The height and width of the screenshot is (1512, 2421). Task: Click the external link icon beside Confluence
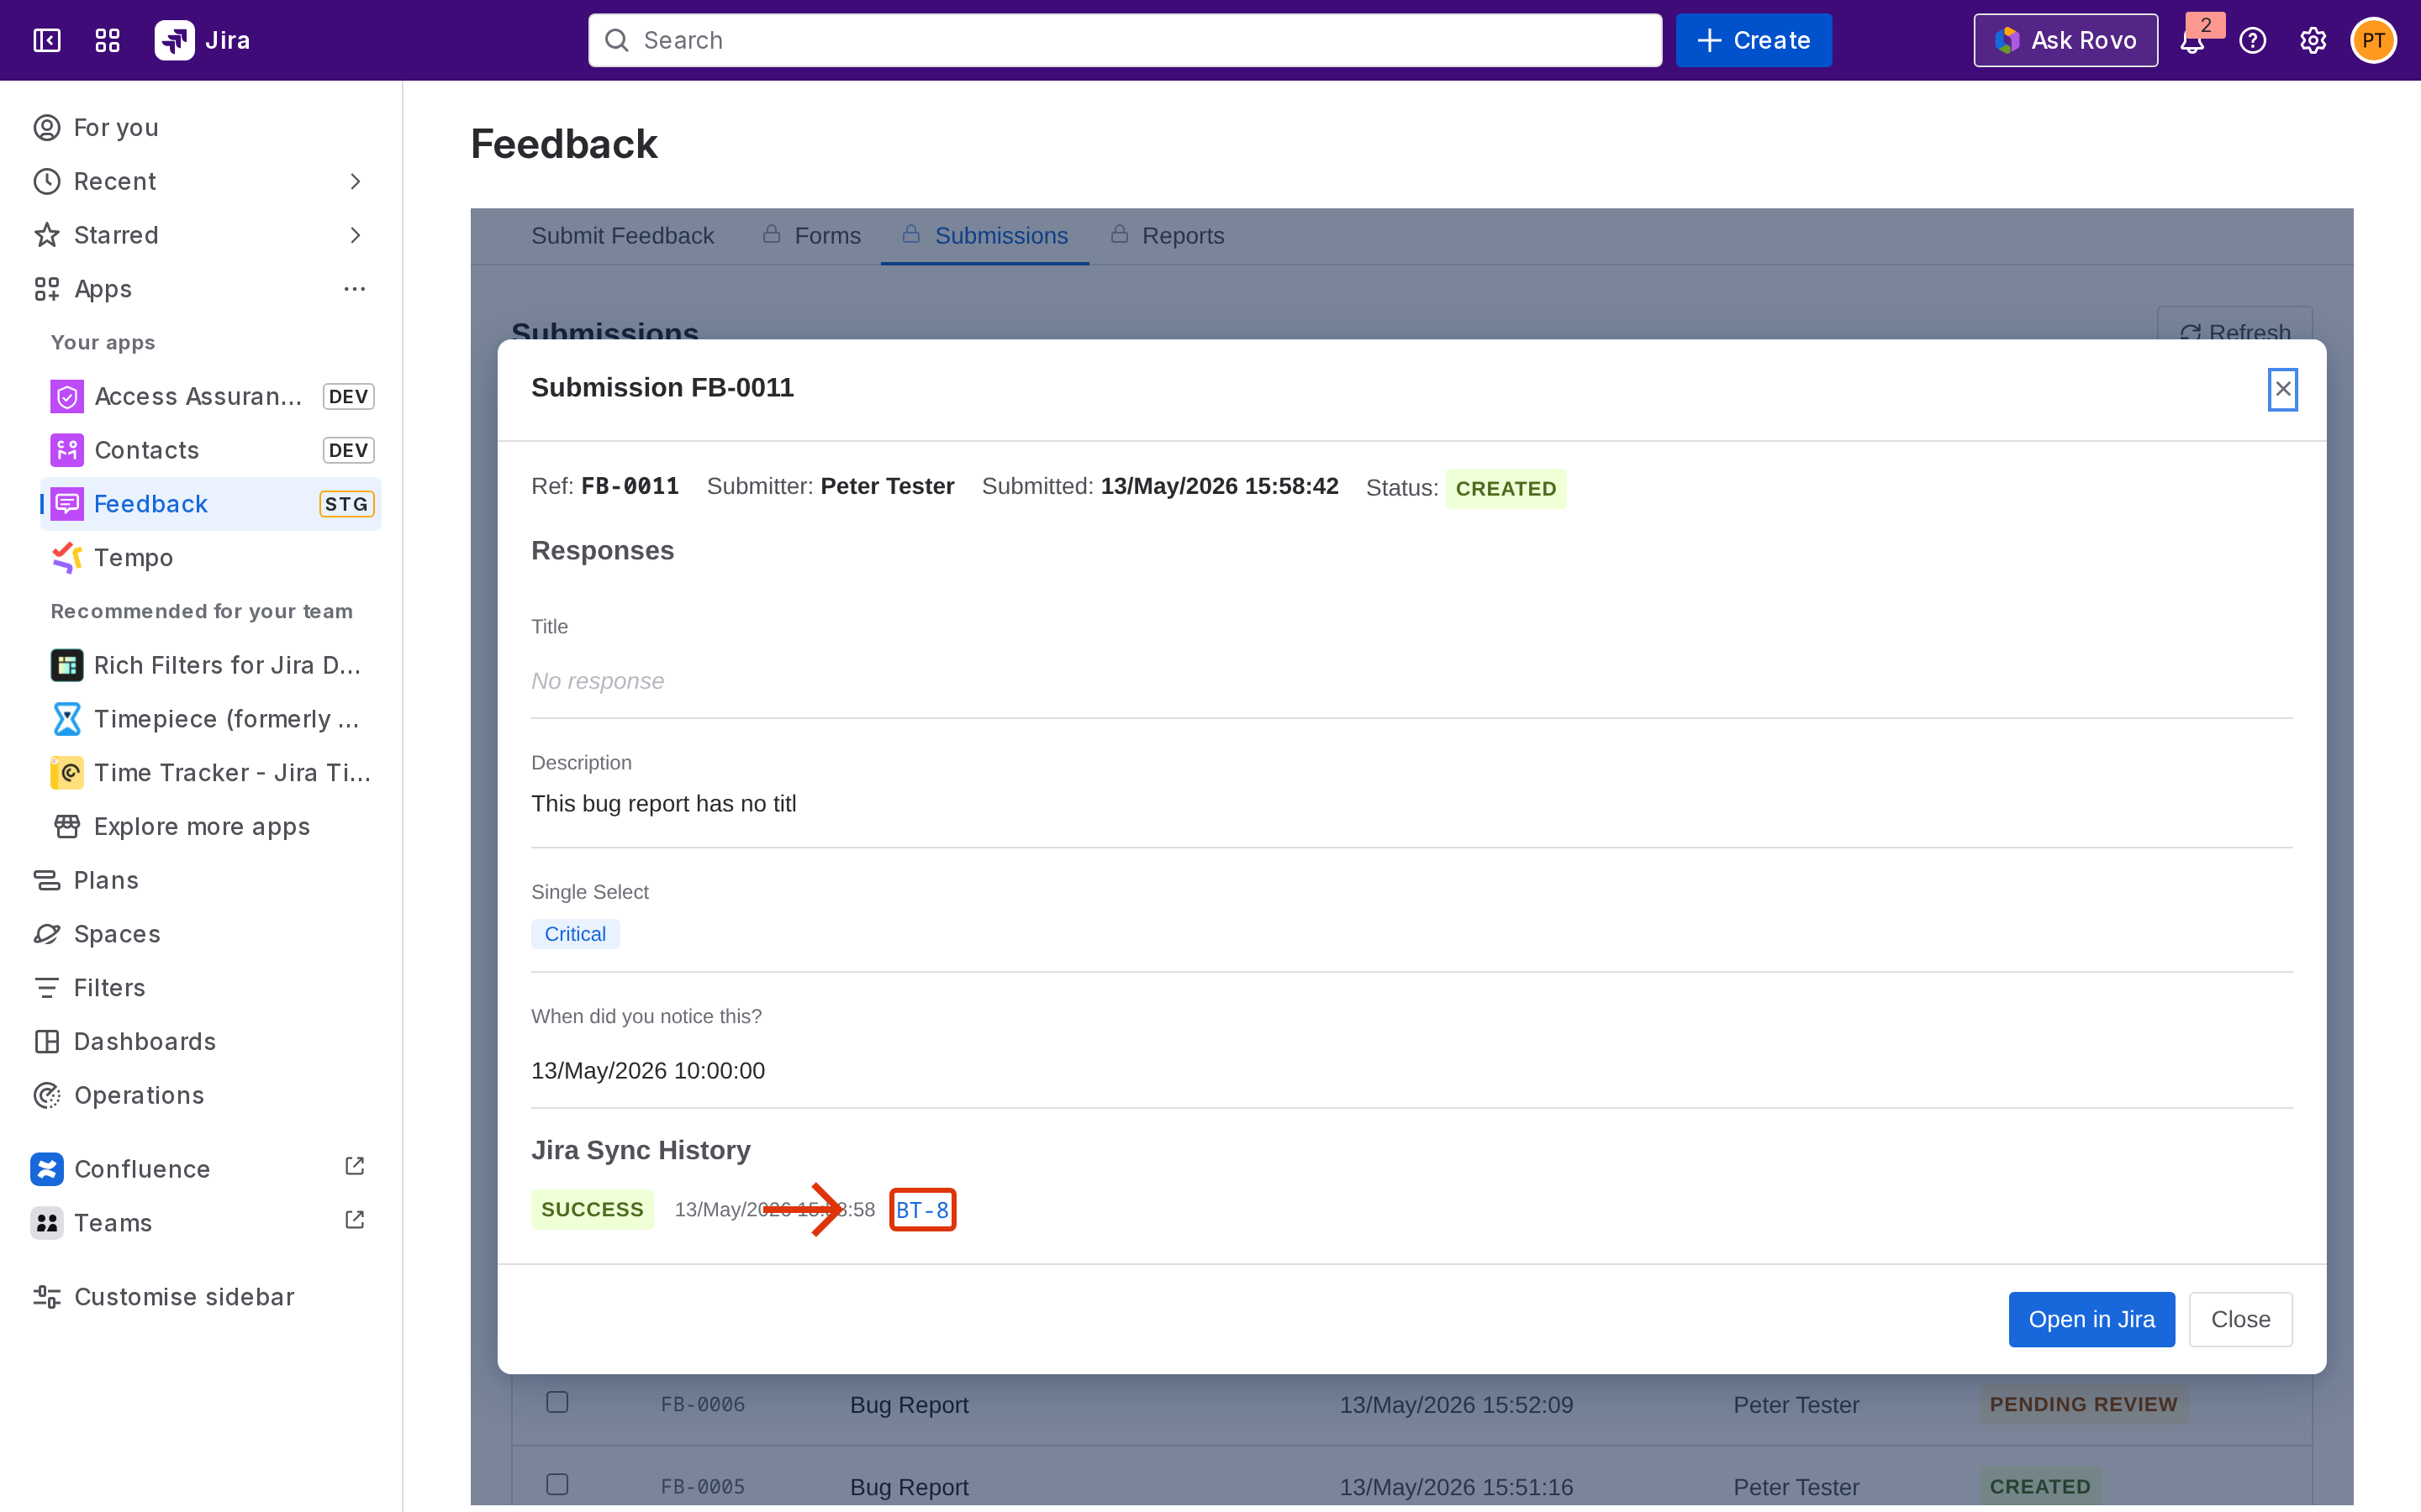coord(355,1167)
